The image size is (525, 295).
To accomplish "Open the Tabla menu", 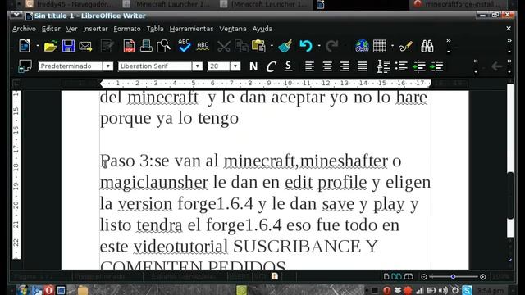I will pos(155,29).
